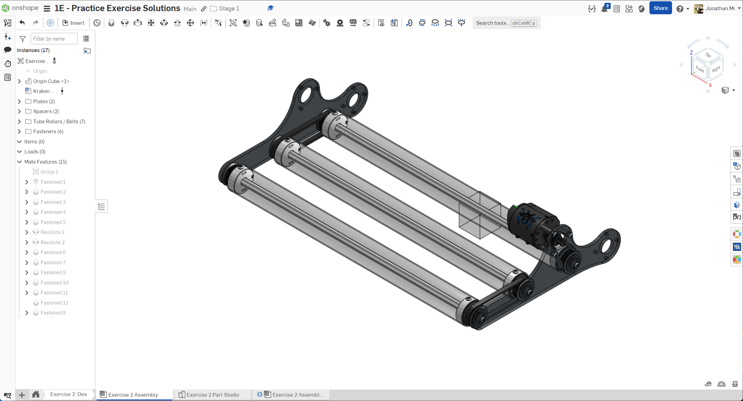
Task: Click the Undo arrow
Action: [x=22, y=23]
